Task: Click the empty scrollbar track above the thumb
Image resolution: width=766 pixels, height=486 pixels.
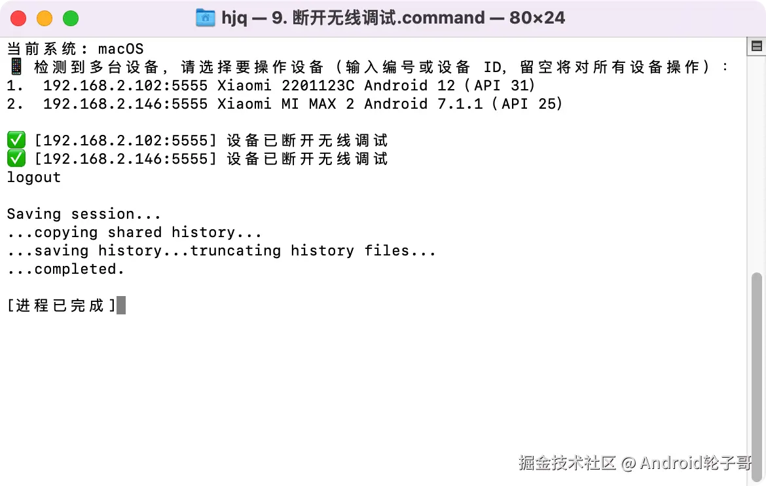Action: click(x=757, y=164)
